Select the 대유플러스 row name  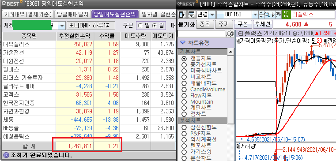click(16, 45)
